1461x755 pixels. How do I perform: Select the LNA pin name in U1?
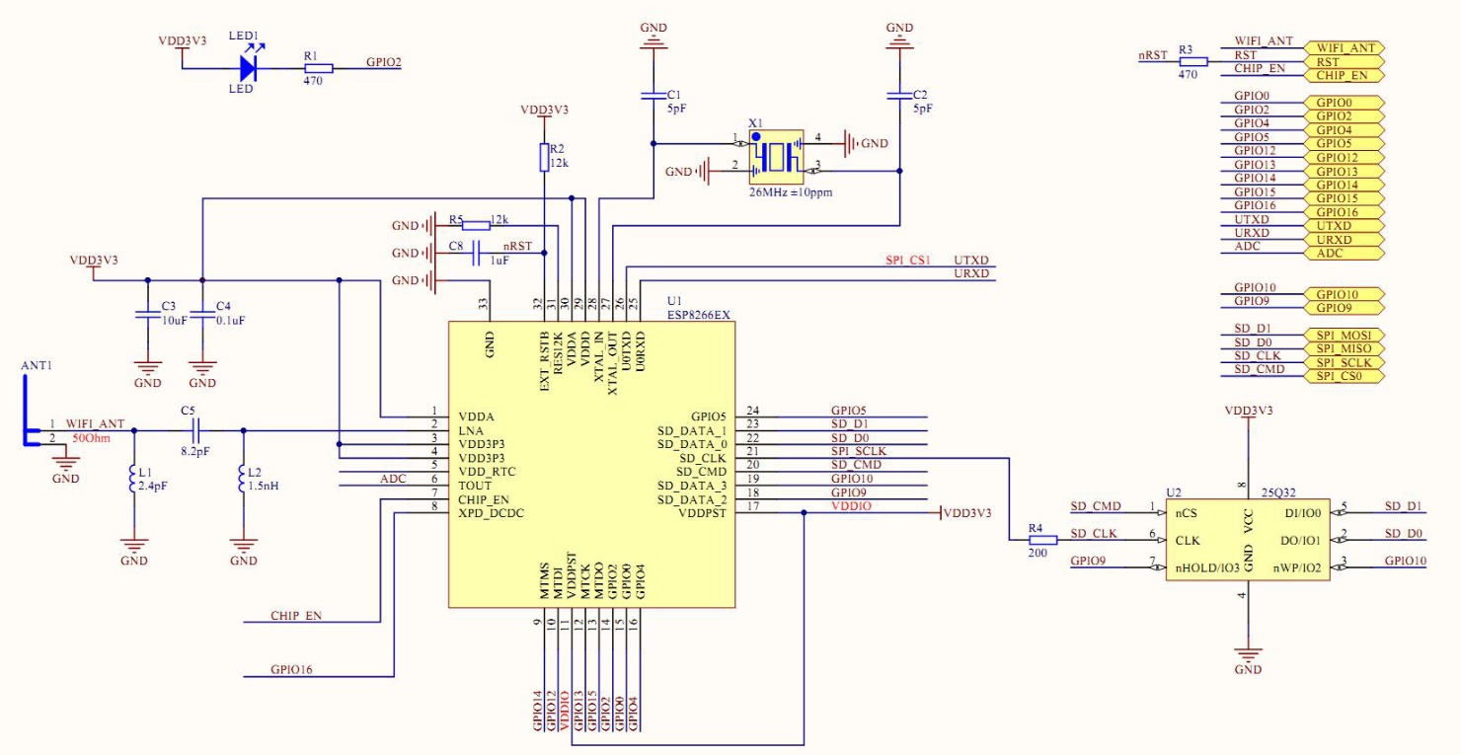tap(471, 430)
